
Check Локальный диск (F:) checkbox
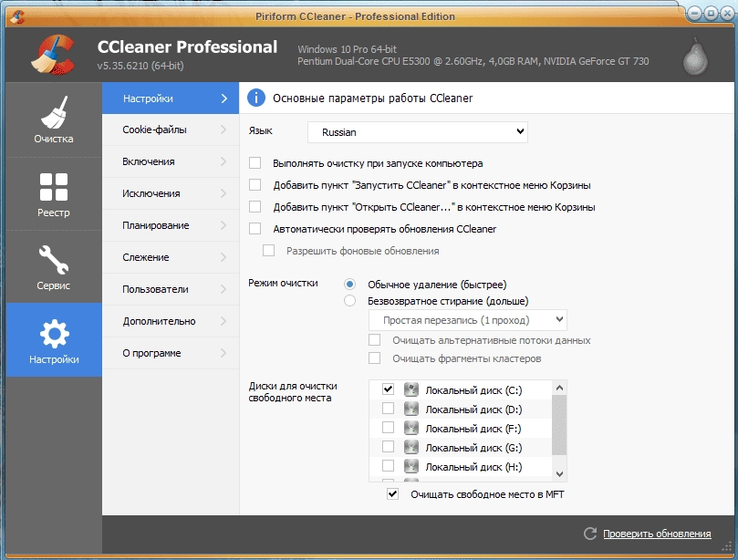tap(388, 428)
